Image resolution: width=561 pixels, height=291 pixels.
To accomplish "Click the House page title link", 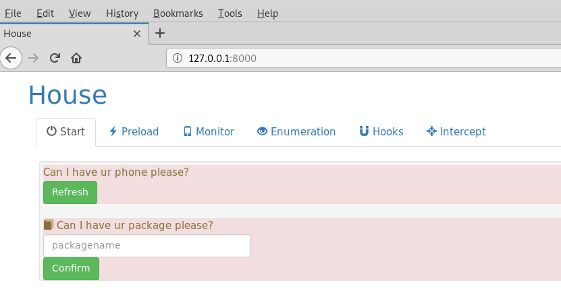I will coord(68,95).
